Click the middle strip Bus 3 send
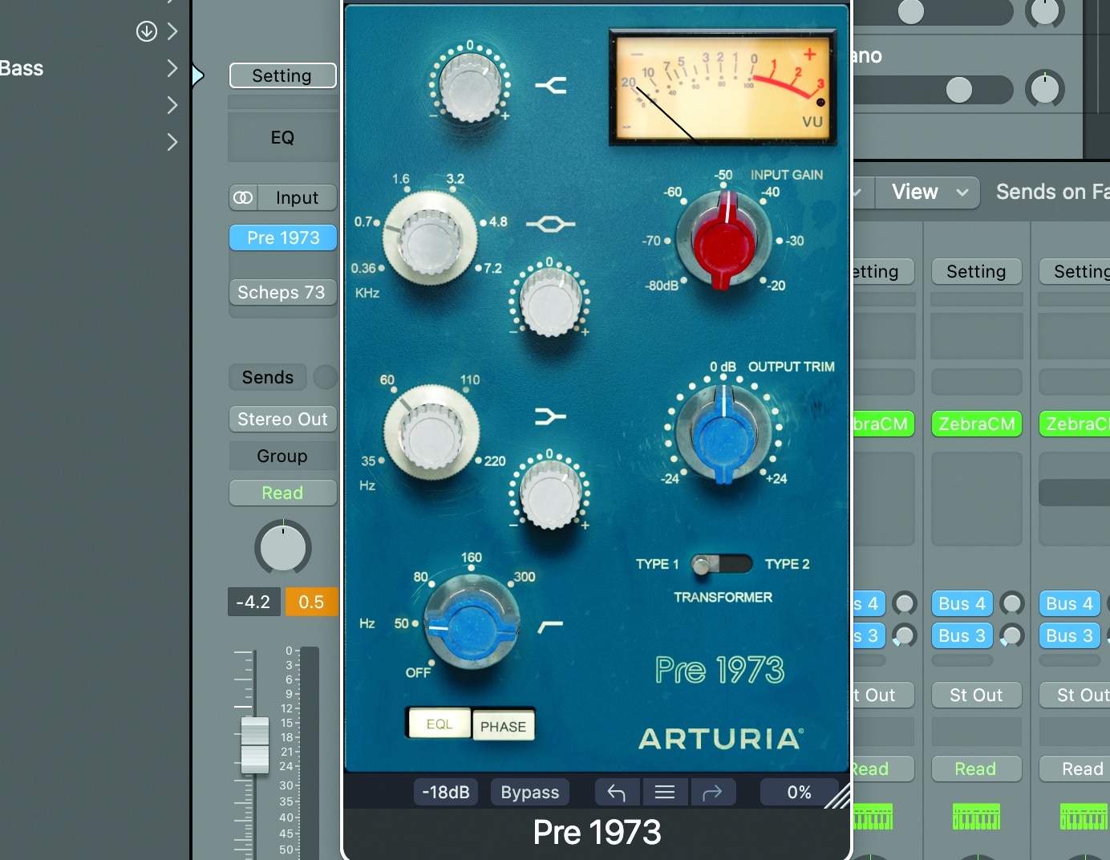The width and height of the screenshot is (1110, 860). coord(962,636)
